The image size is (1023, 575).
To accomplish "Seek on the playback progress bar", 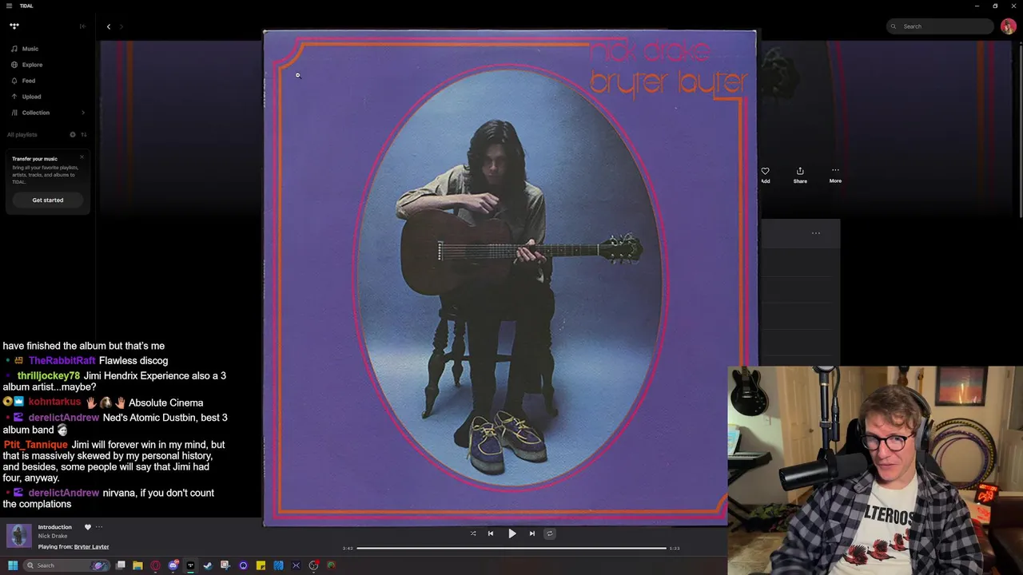I will (x=511, y=548).
